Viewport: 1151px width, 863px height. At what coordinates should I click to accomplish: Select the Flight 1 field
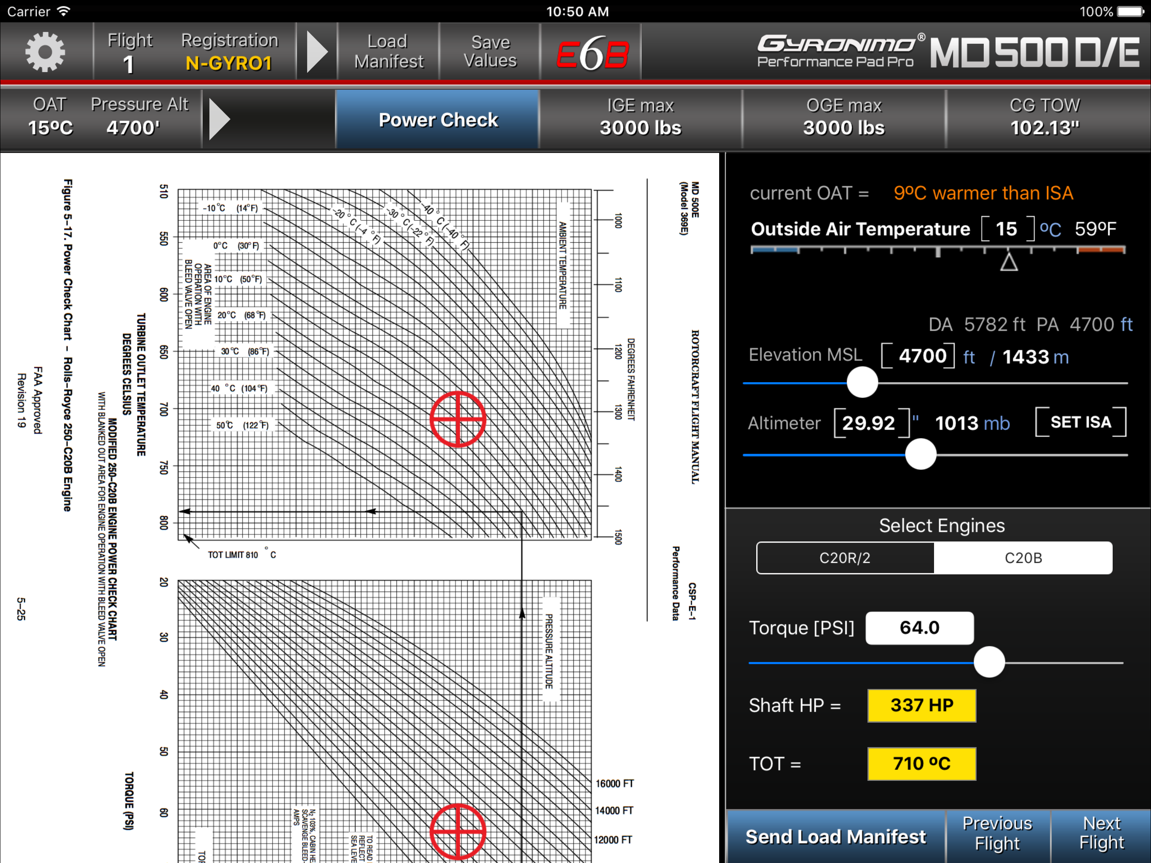pos(130,53)
